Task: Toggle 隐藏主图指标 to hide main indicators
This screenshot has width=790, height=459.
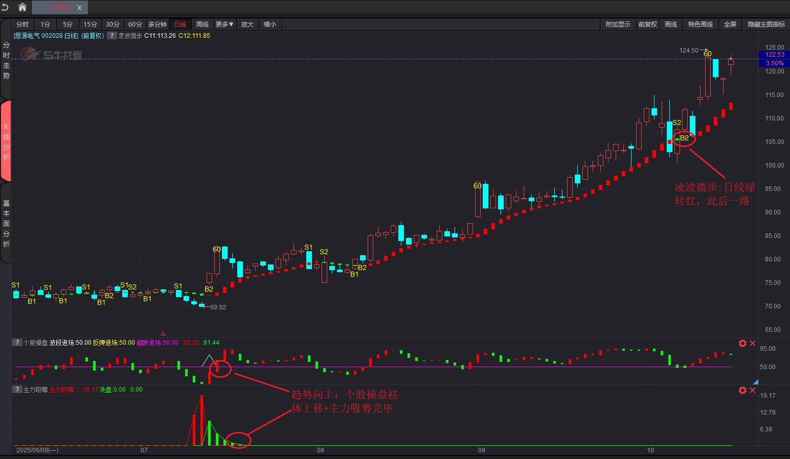Action: click(766, 25)
